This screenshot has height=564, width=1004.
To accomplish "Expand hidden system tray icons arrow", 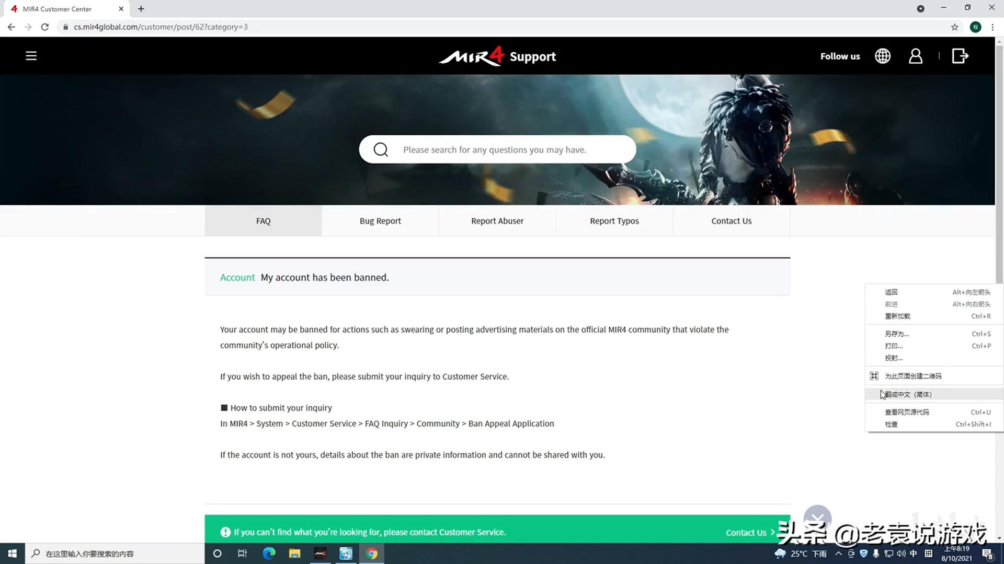I will (x=838, y=554).
